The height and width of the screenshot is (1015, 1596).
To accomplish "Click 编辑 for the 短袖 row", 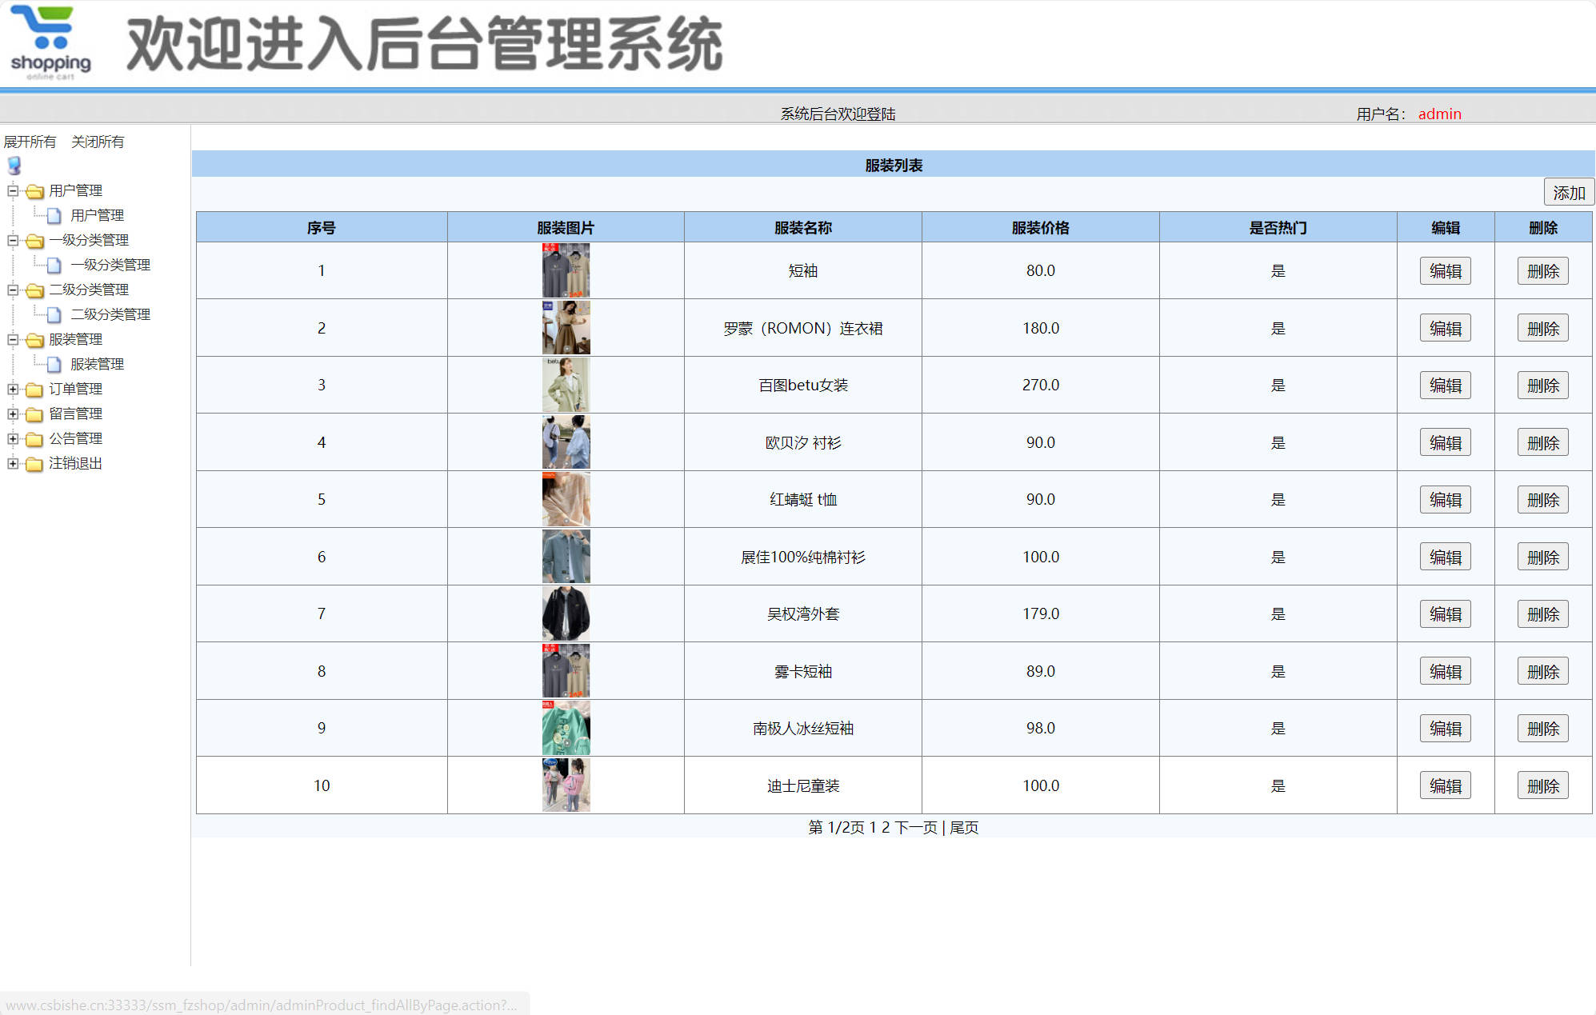I will pyautogui.click(x=1445, y=270).
